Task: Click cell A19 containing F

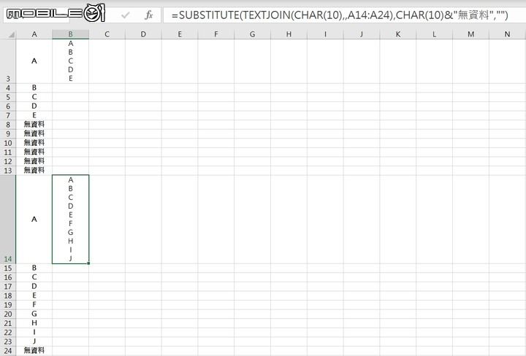Action: (x=34, y=305)
